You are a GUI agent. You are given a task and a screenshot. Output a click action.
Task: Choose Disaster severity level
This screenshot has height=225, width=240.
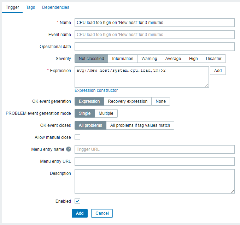coord(214,59)
